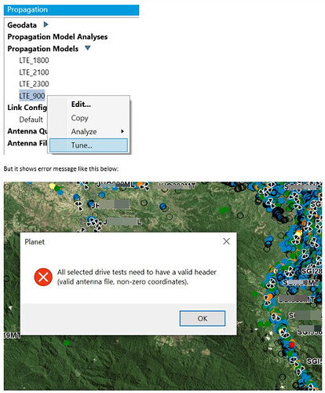Click the red drive test point on the map

[292, 346]
